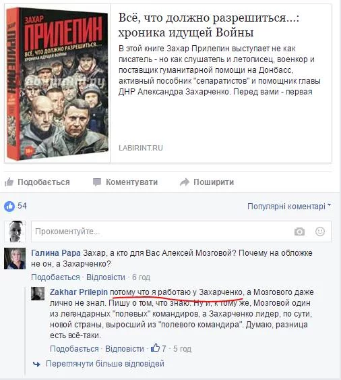Open the camera photo attach icon
341x380 pixels.
(x=299, y=232)
